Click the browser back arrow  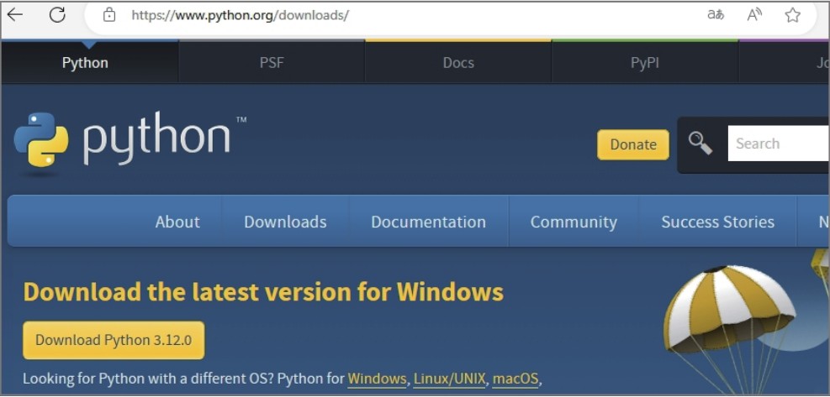15,15
